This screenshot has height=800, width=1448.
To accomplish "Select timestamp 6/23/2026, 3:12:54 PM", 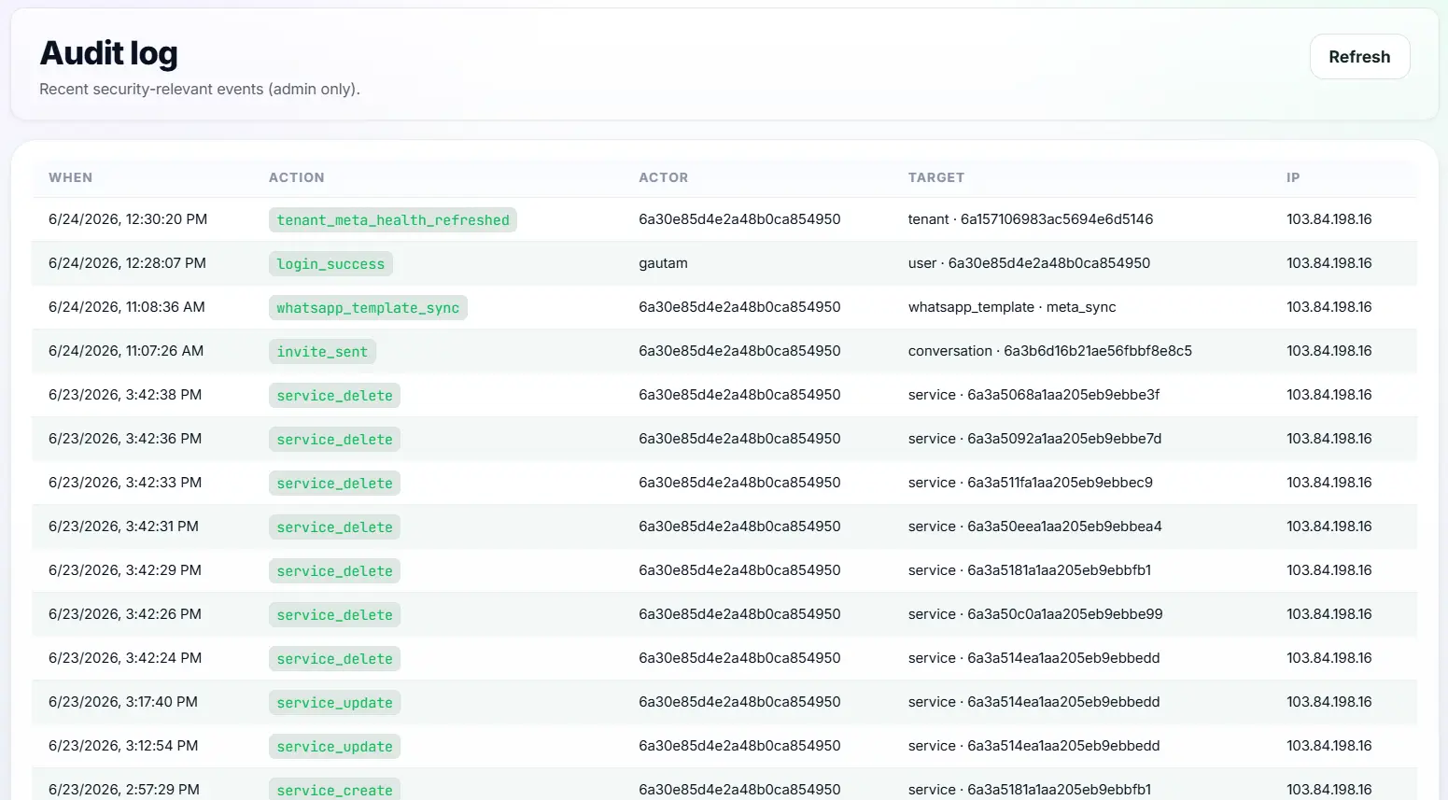I will tap(123, 746).
